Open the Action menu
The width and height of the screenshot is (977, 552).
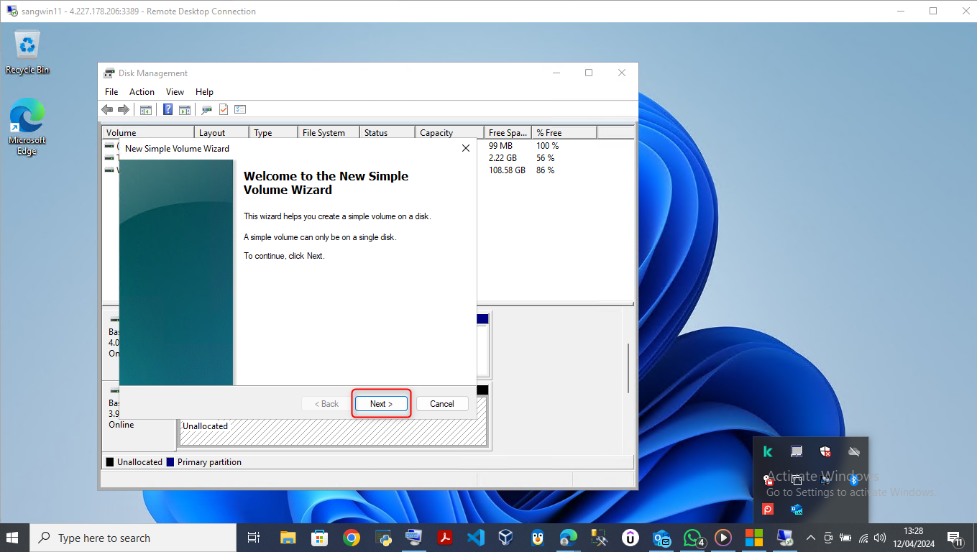coord(142,92)
